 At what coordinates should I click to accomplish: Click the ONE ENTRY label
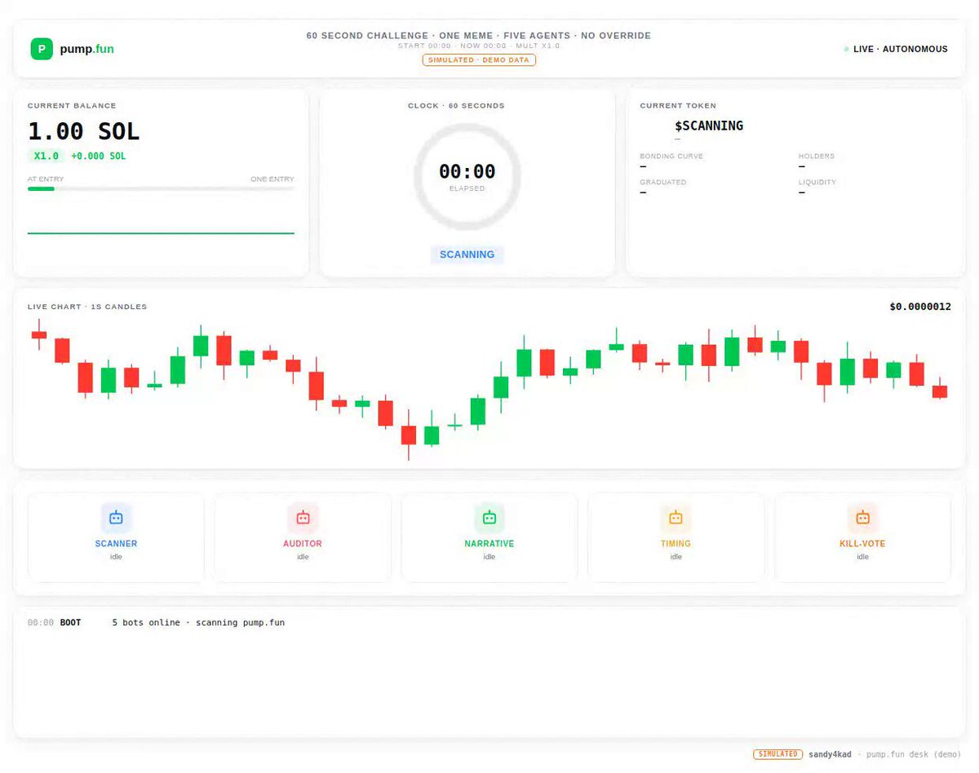pos(272,179)
